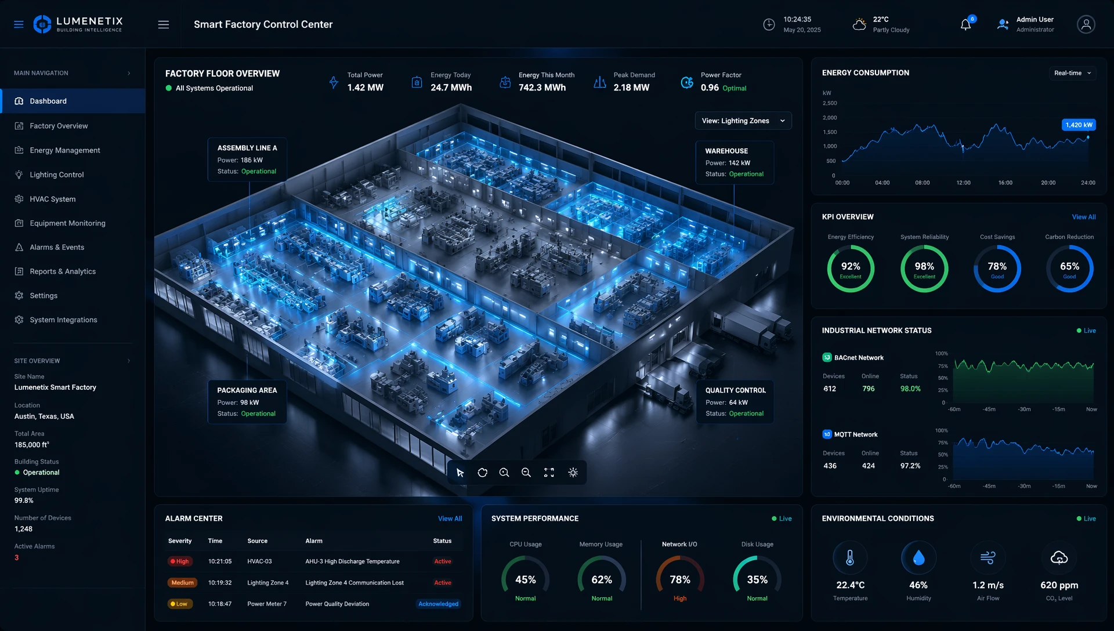Click the Assembly Line A info card

point(248,159)
